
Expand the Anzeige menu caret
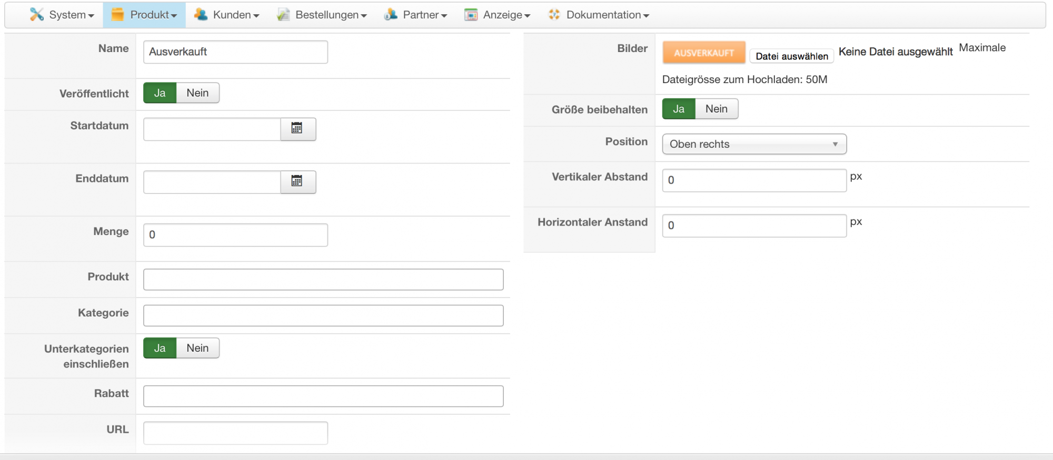coord(527,16)
